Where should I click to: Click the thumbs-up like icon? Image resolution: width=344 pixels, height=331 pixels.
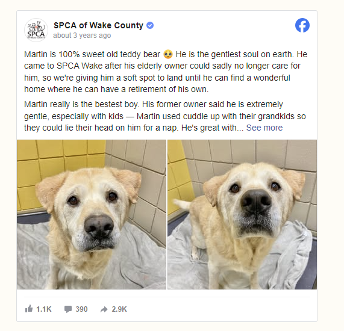click(x=29, y=309)
